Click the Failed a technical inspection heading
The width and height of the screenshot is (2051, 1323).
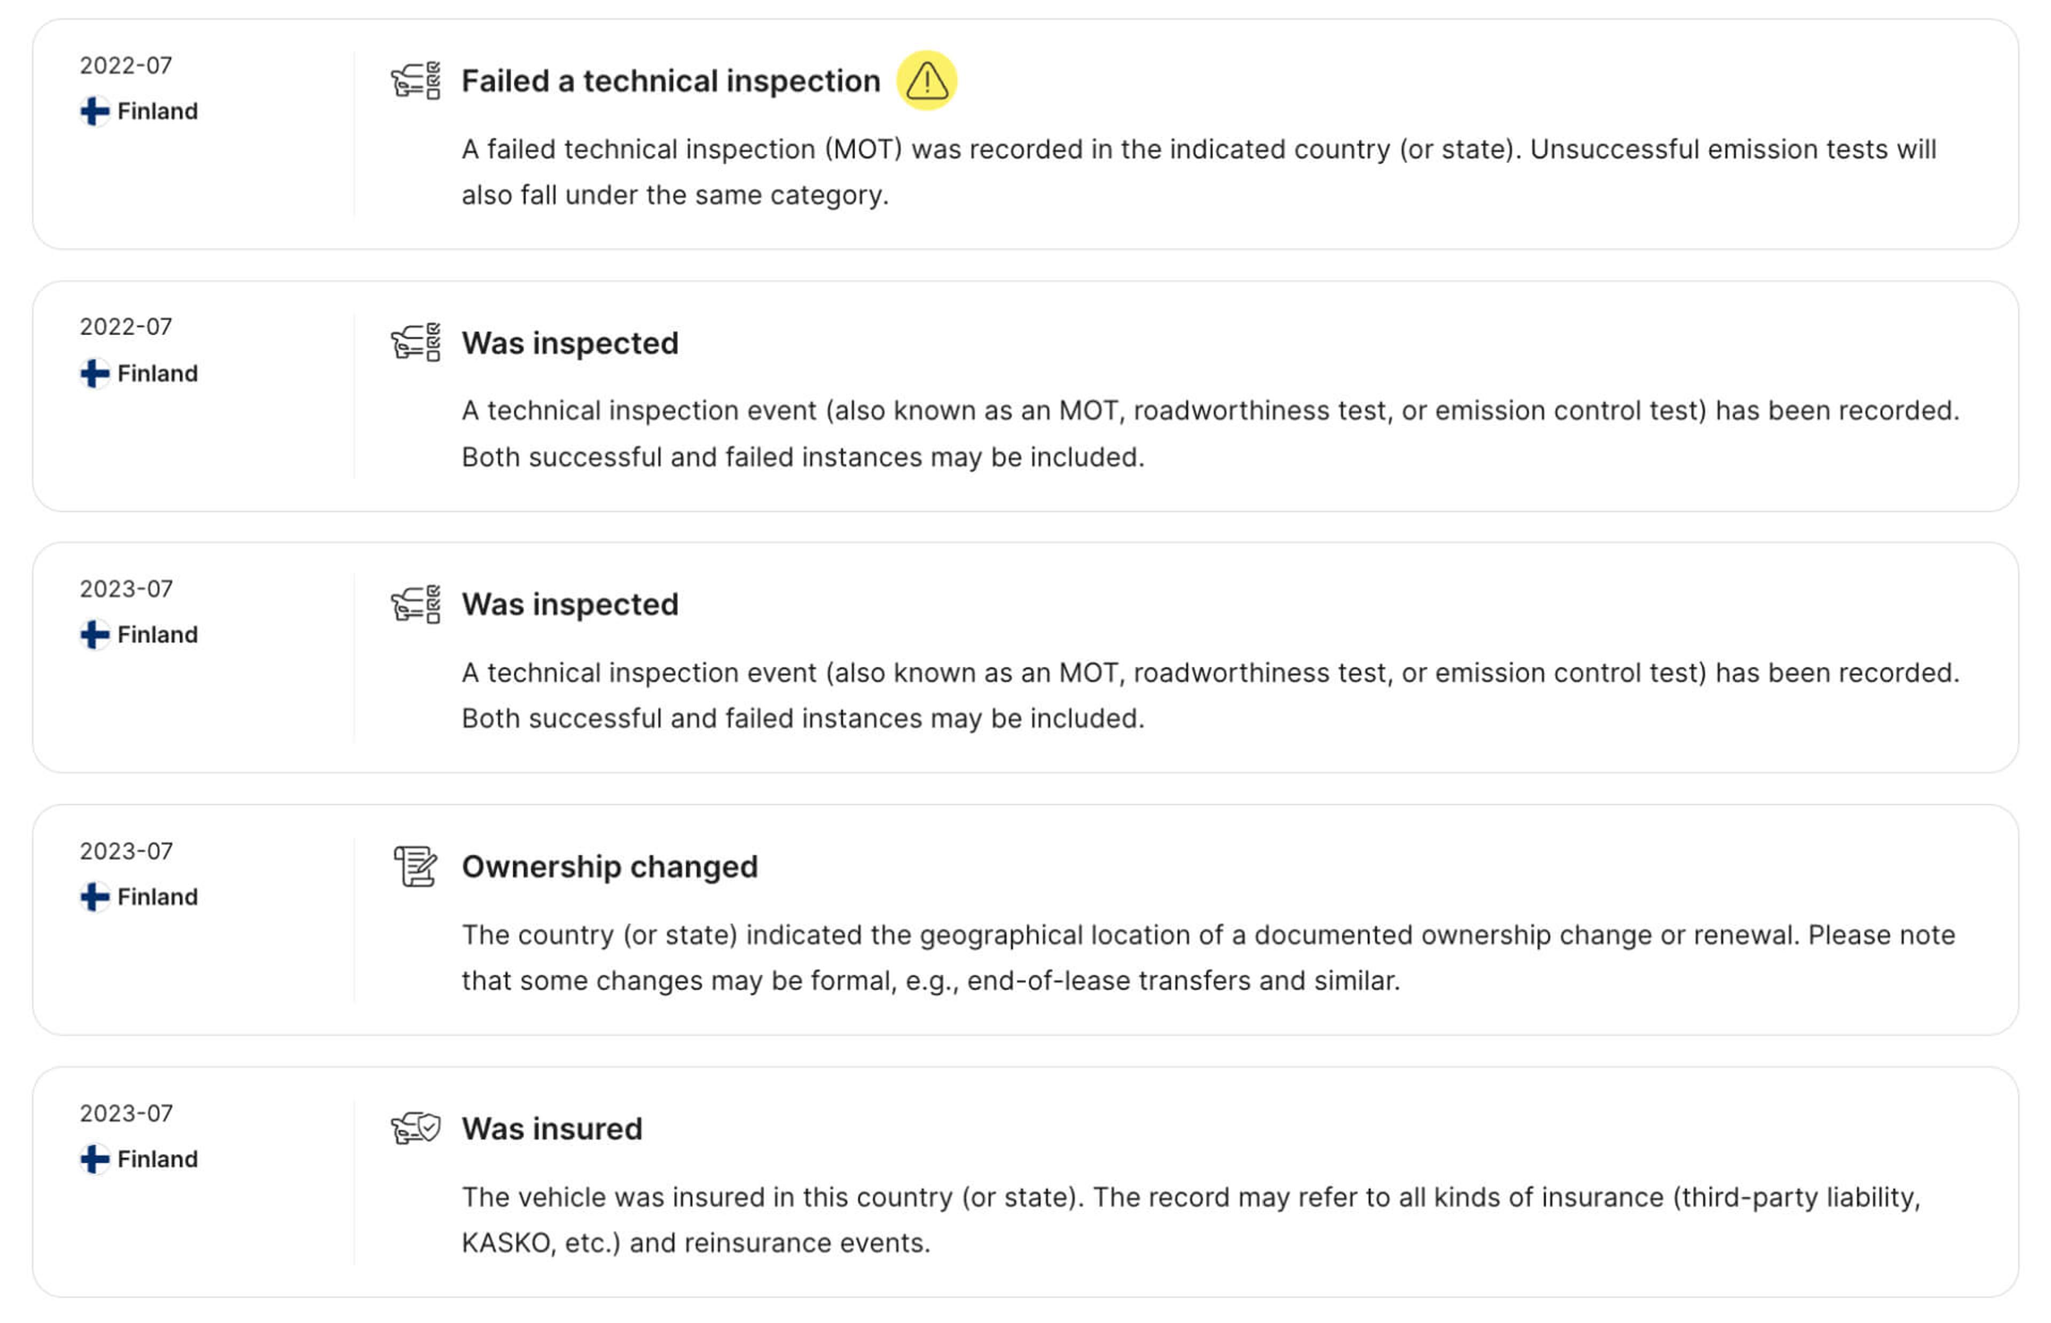[x=670, y=81]
